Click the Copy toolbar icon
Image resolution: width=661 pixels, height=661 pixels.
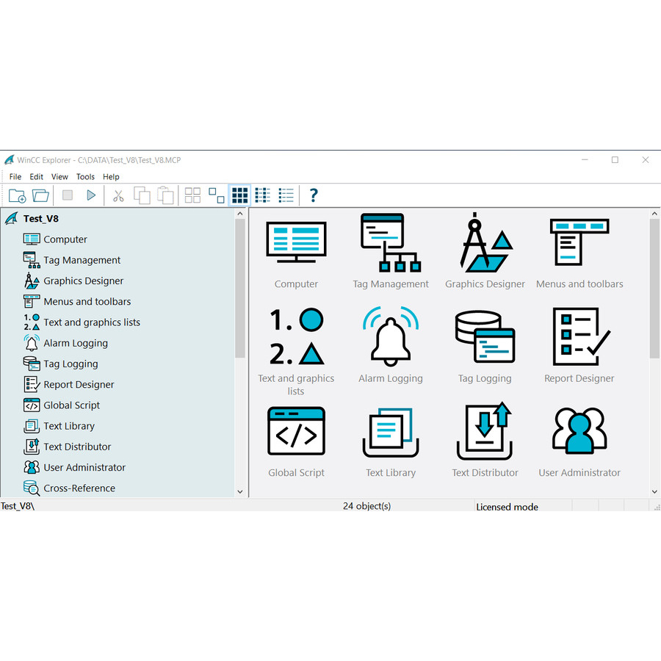point(142,195)
